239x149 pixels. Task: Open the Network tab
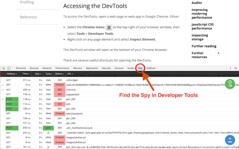tap(47, 68)
